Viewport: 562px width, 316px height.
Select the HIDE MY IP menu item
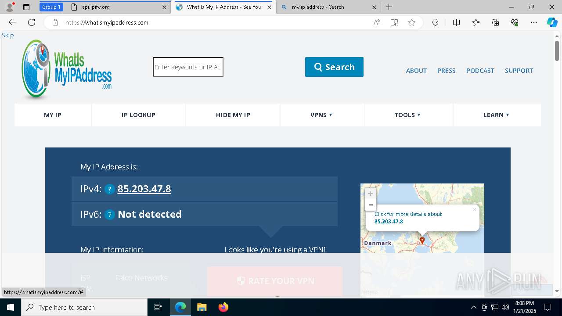tap(233, 115)
